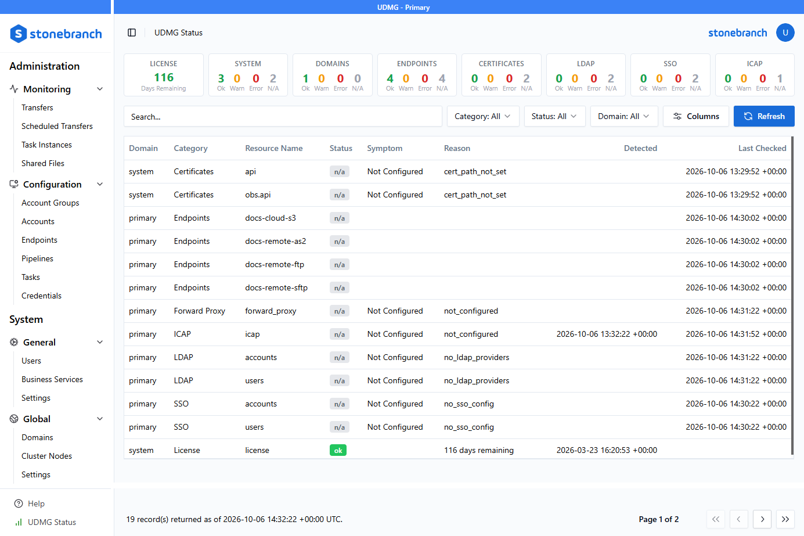Open the user avatar menu
The height and width of the screenshot is (536, 804).
[x=785, y=33]
